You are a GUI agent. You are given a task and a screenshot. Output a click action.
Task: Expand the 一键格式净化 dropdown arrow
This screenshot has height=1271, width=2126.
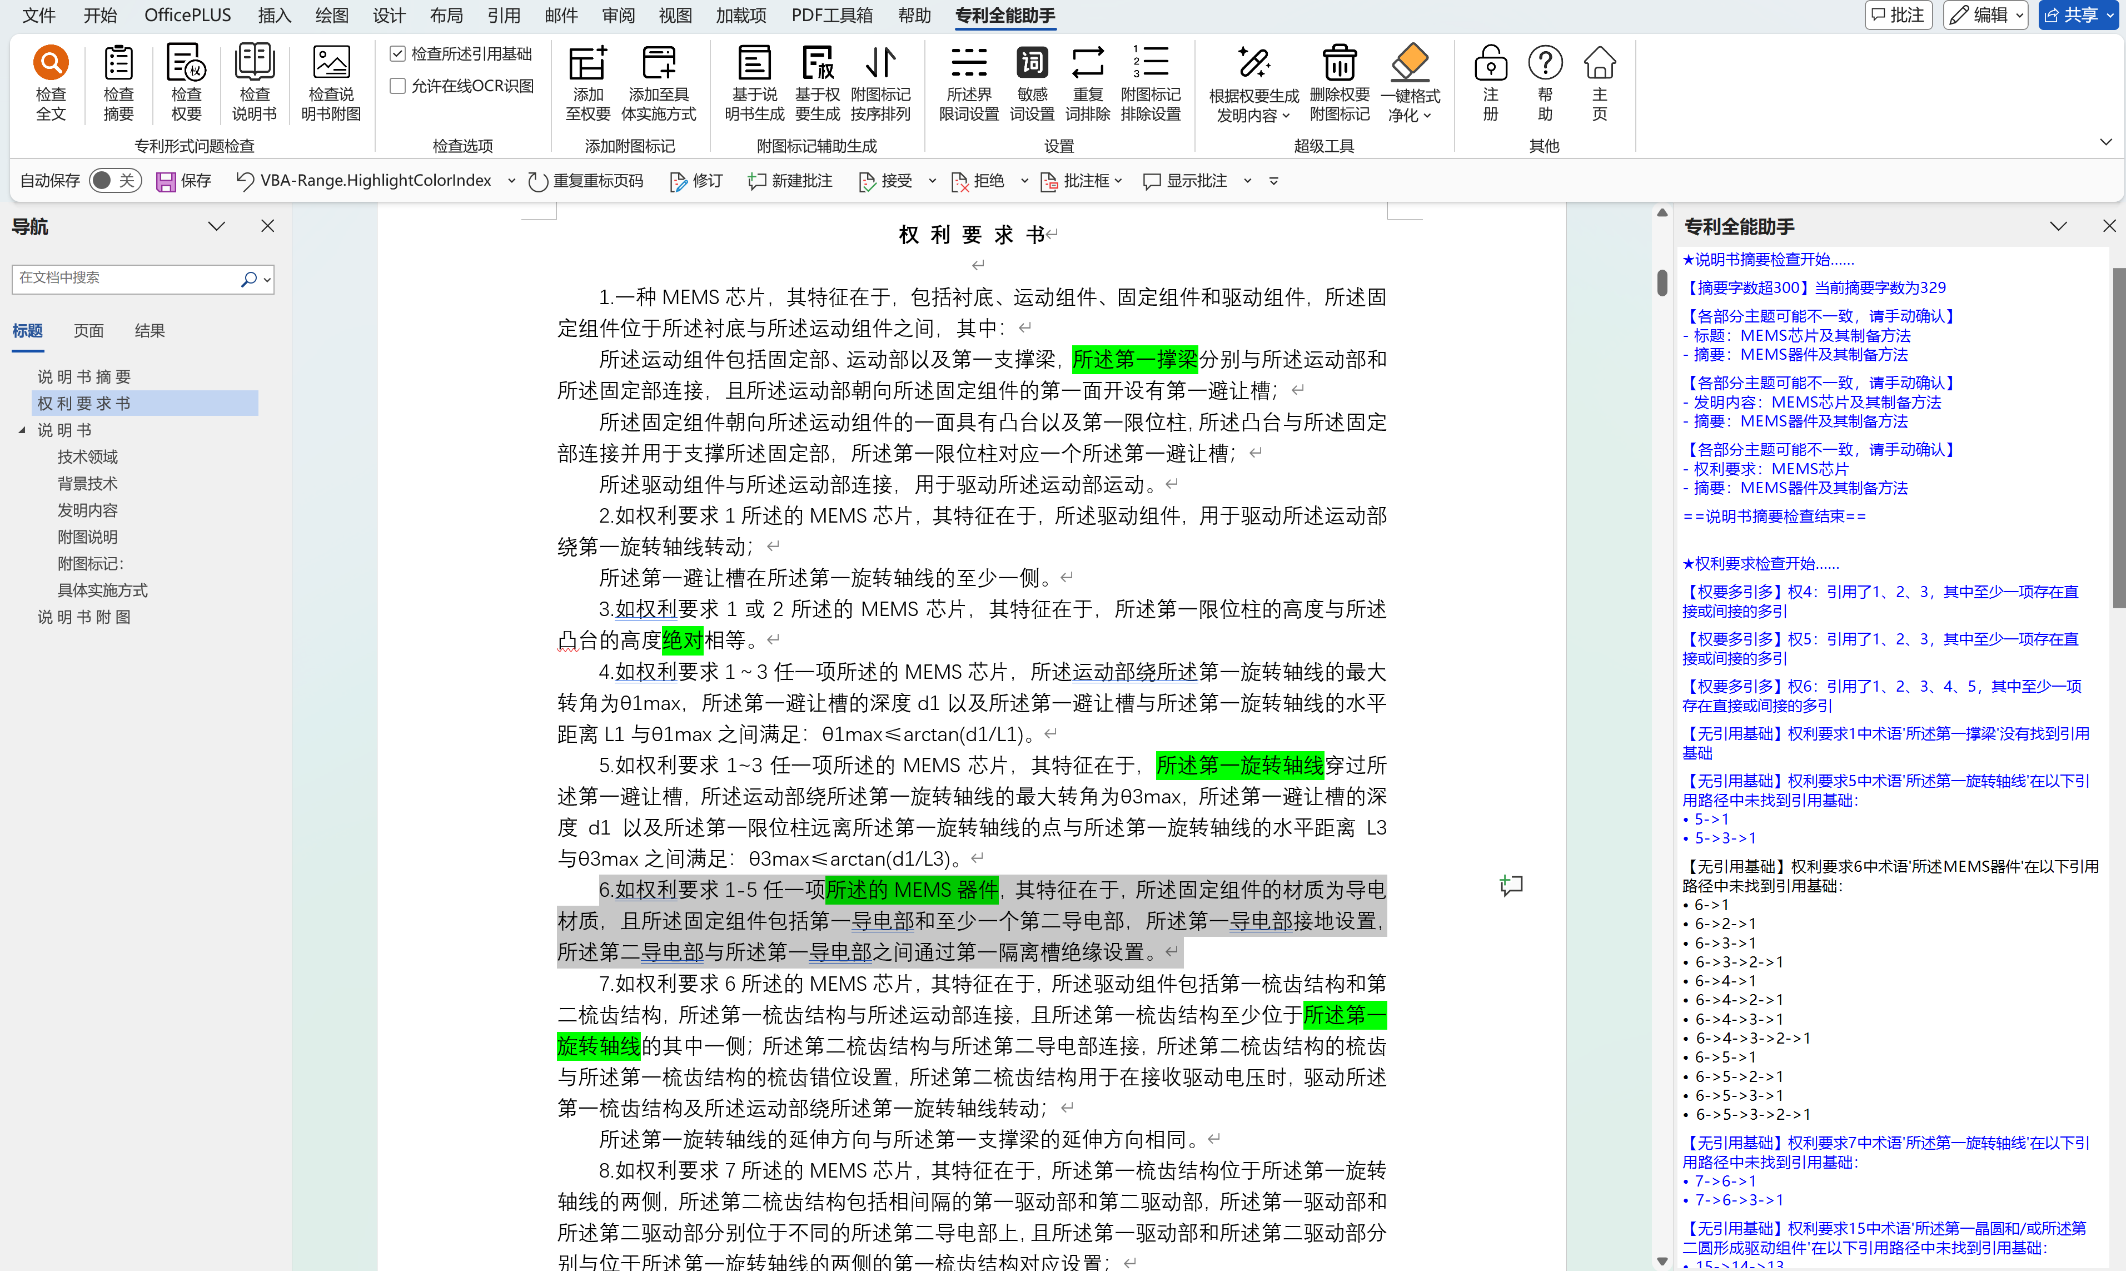1427,116
